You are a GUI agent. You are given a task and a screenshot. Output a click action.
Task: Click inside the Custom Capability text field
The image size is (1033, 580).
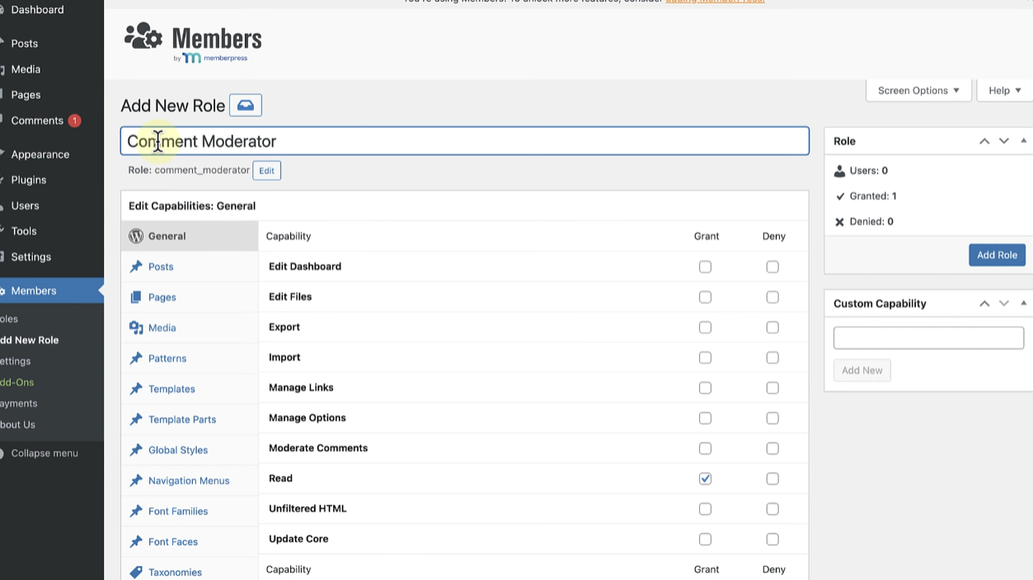pyautogui.click(x=927, y=338)
